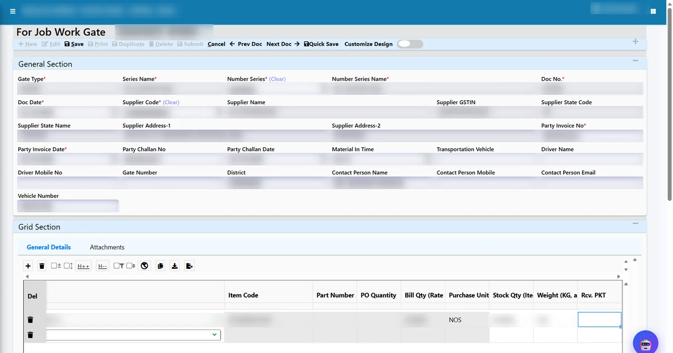The height and width of the screenshot is (353, 673).
Task: Click the Save button in the toolbar
Action: tap(74, 44)
